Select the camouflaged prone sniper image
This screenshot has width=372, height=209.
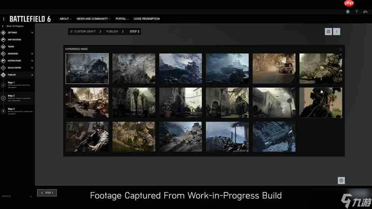click(x=321, y=68)
